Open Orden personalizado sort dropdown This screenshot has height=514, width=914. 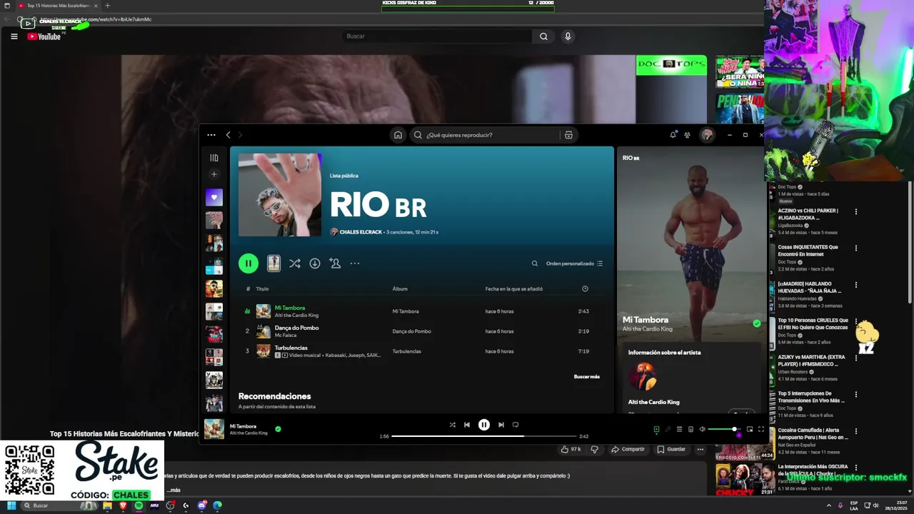pos(574,263)
